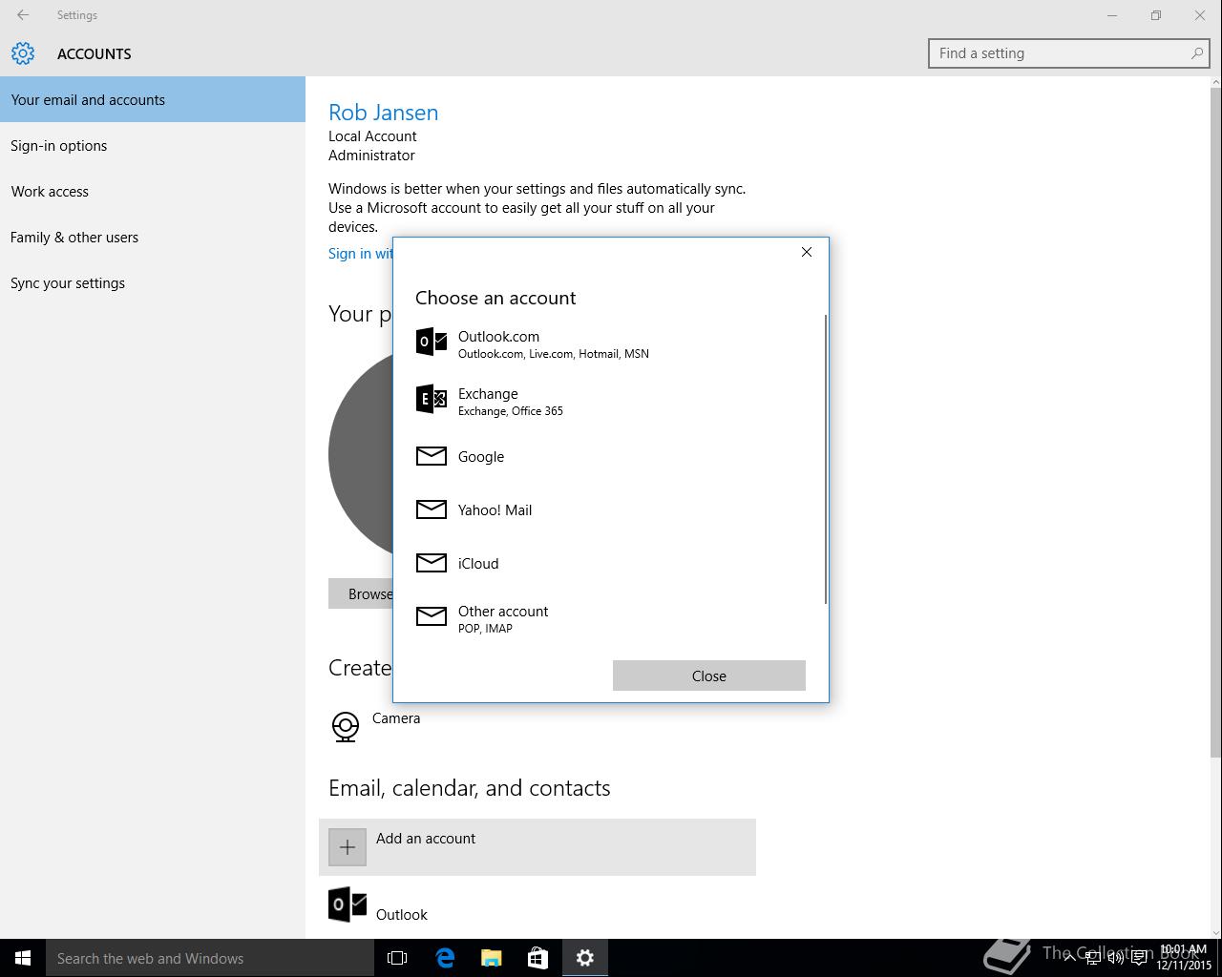This screenshot has width=1222, height=977.
Task: Show hidden system tray icons
Action: tap(1070, 958)
